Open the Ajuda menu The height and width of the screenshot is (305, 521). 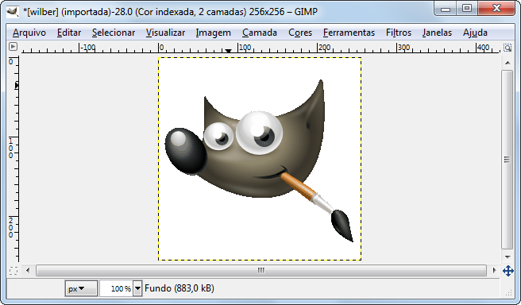click(475, 33)
